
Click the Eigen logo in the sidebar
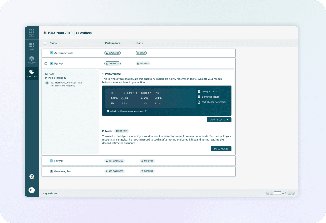(x=32, y=32)
